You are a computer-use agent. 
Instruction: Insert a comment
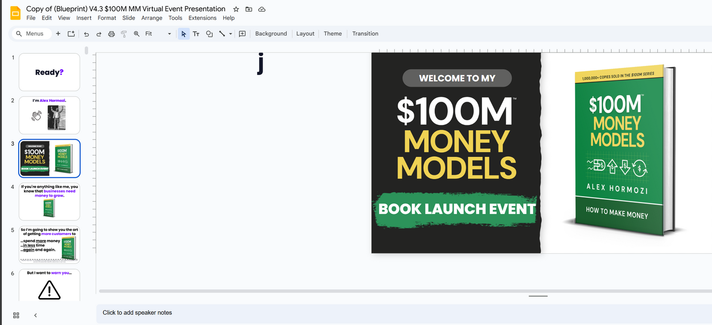tap(242, 33)
